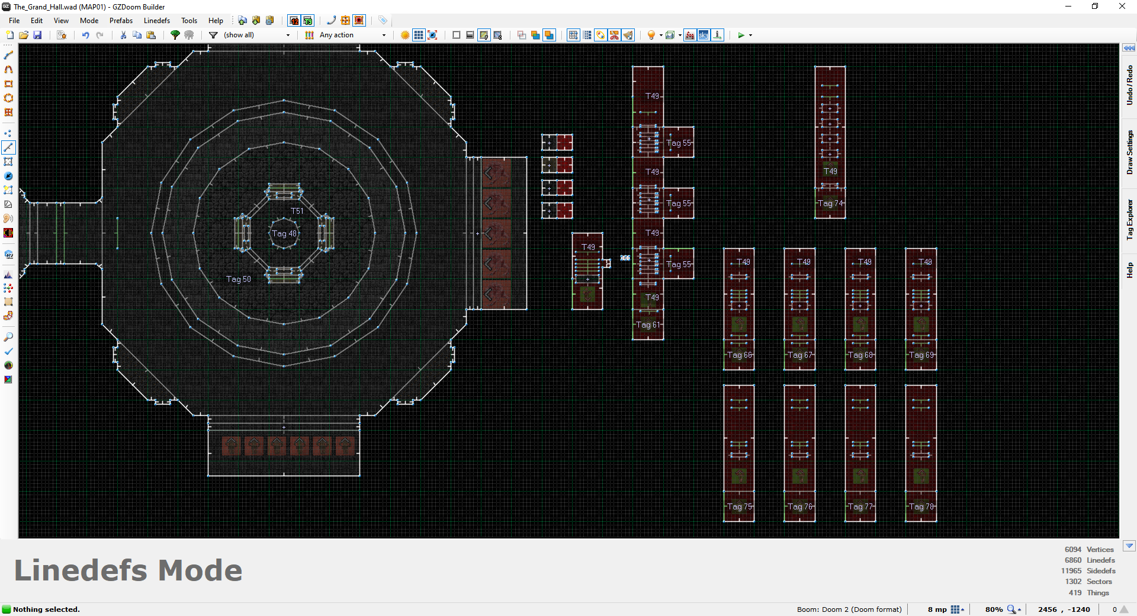Select the Draw Ellipse tool

[x=8, y=98]
